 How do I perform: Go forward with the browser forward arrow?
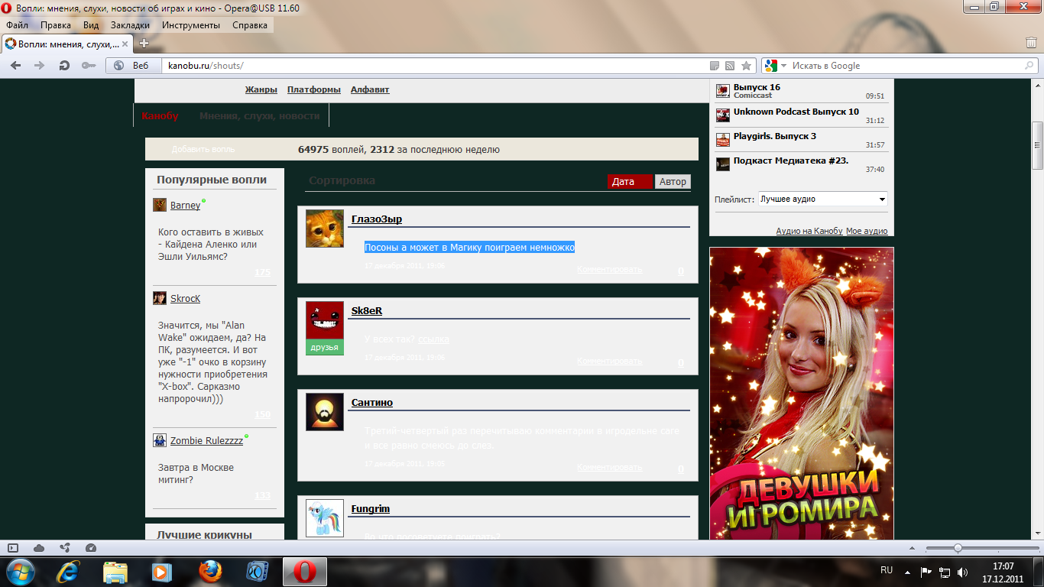pos(40,66)
